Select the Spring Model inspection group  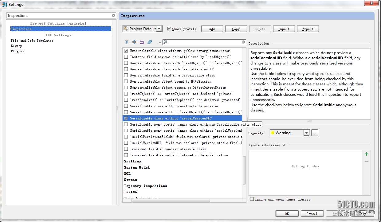coord(137,167)
